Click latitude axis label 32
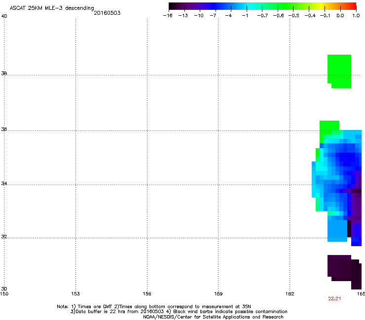The width and height of the screenshot is (365, 320). [4, 237]
